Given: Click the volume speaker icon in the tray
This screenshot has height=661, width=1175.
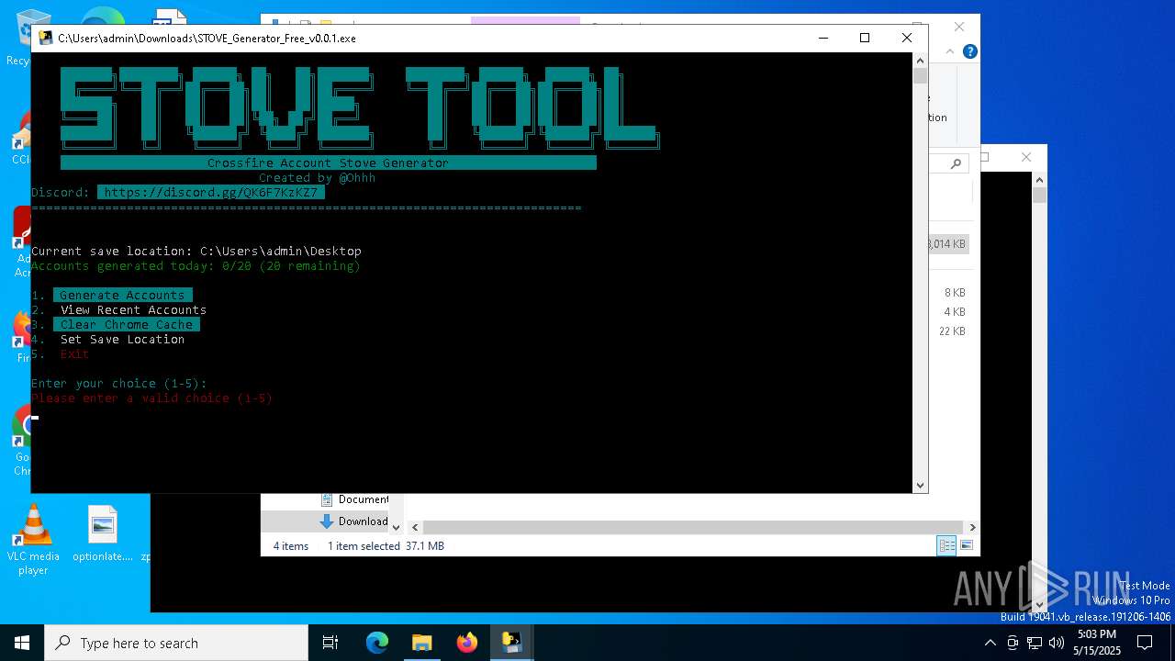Looking at the screenshot, I should pyautogui.click(x=1057, y=643).
